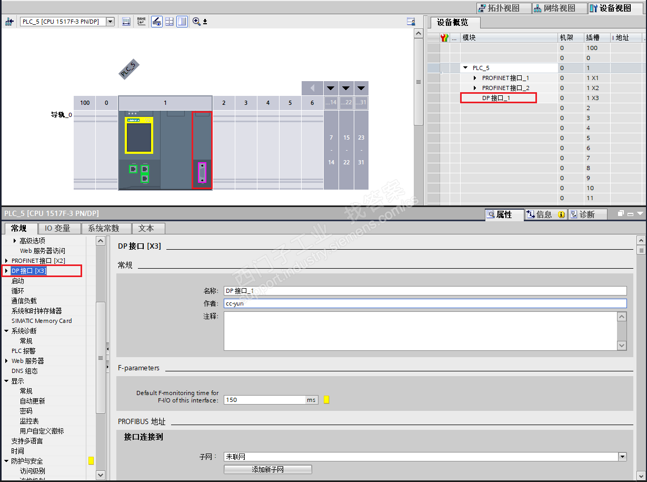Select SIMATIC Memory Card tree entry
Image resolution: width=647 pixels, height=482 pixels.
pyautogui.click(x=42, y=321)
